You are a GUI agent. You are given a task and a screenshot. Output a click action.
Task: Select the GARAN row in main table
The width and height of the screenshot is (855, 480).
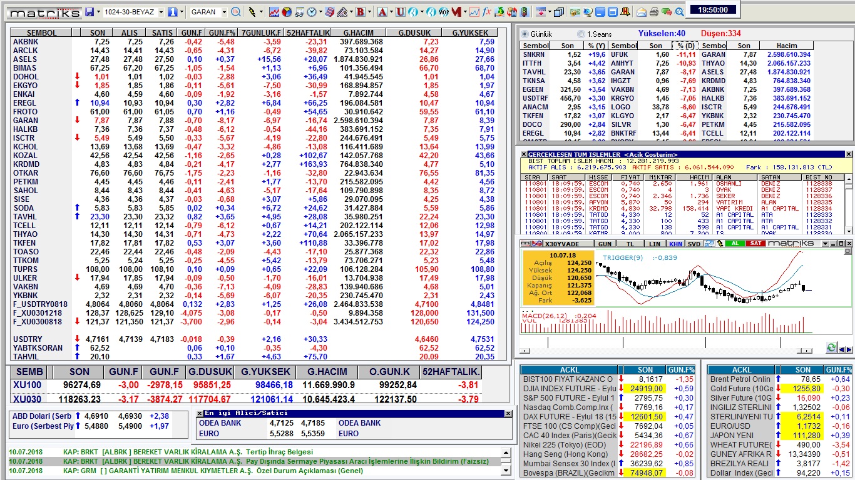click(x=253, y=120)
